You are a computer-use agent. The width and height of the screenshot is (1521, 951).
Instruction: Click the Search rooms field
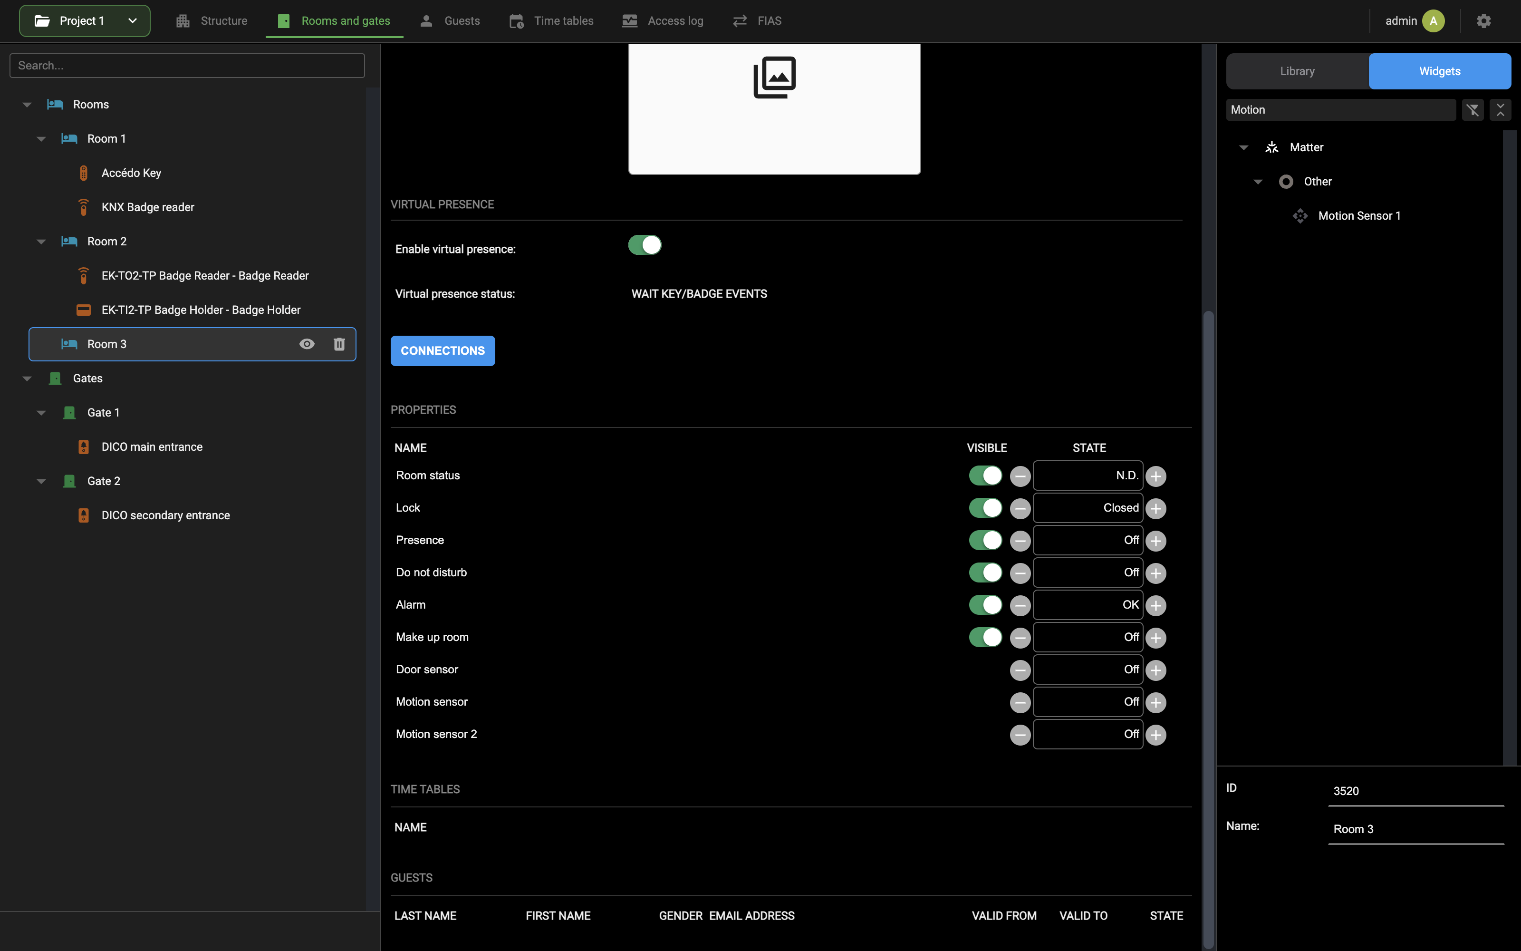pyautogui.click(x=187, y=66)
